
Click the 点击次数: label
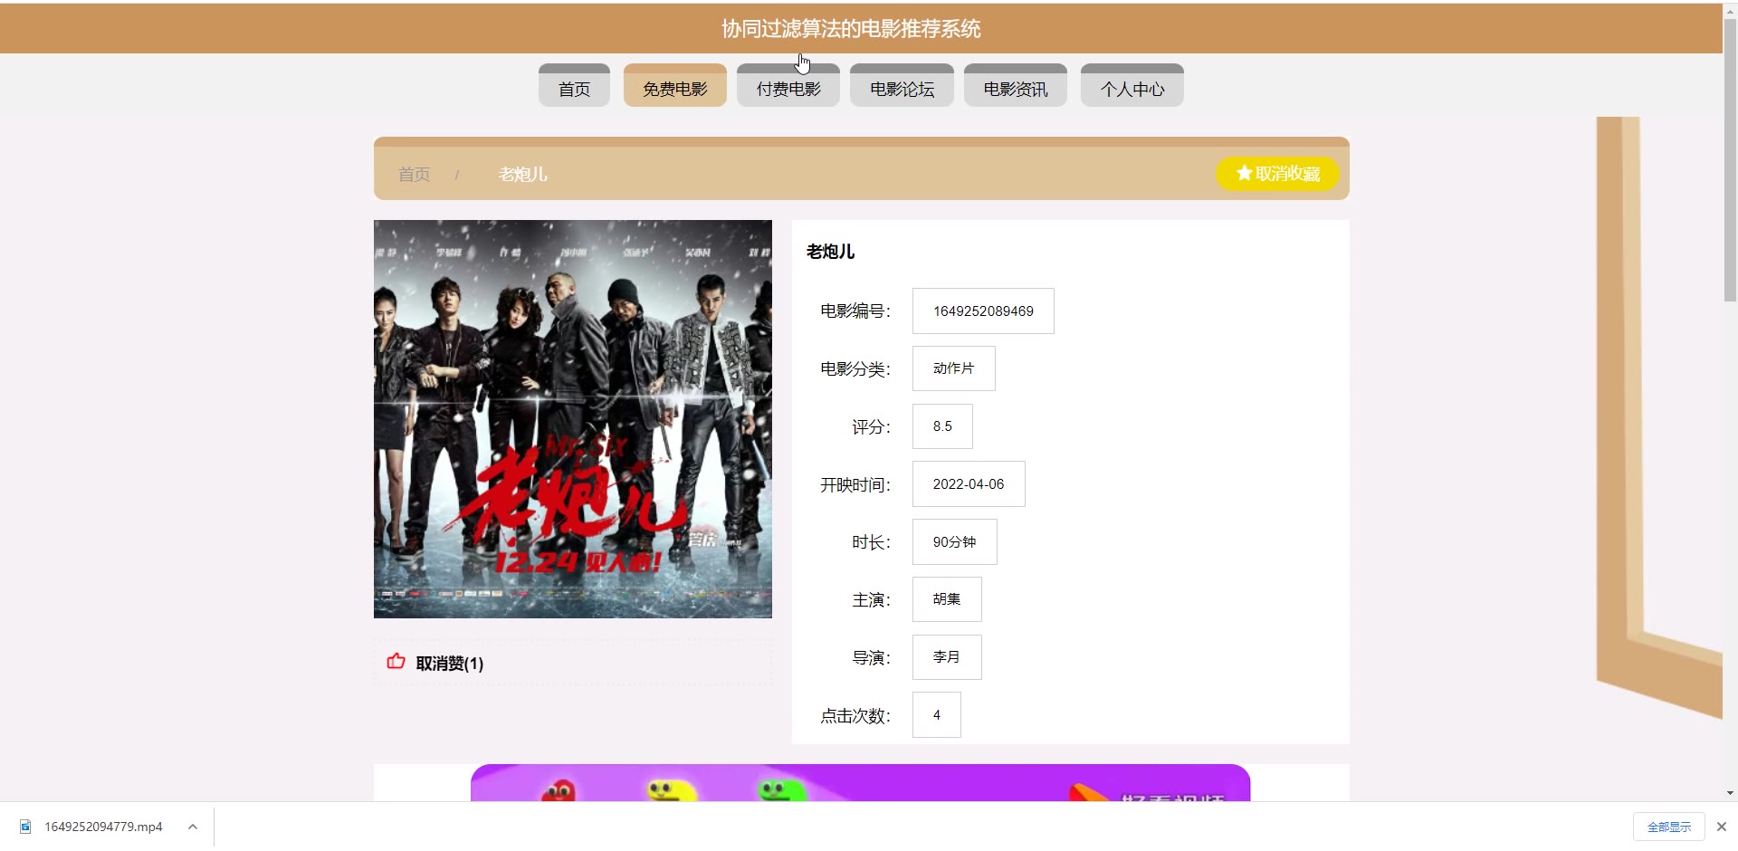pos(855,716)
